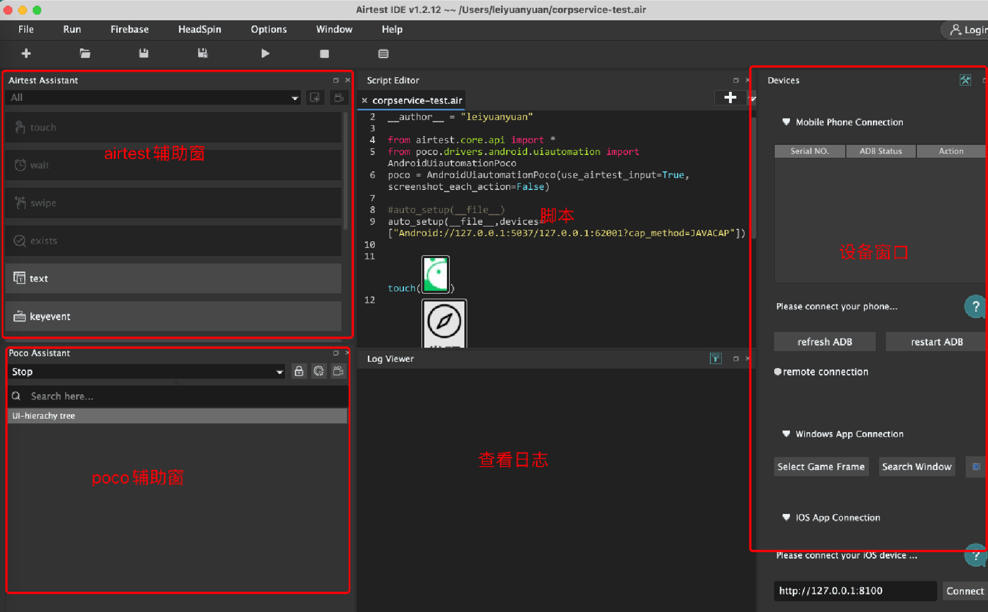Float the Airtest Assistant panel

(336, 81)
